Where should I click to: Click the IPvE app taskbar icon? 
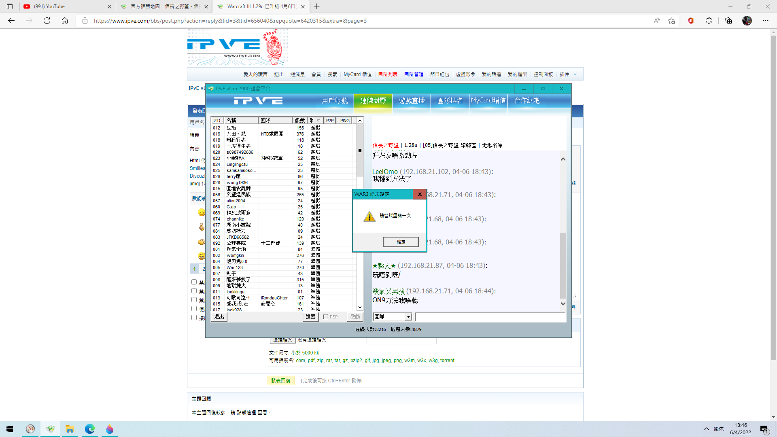click(x=50, y=429)
